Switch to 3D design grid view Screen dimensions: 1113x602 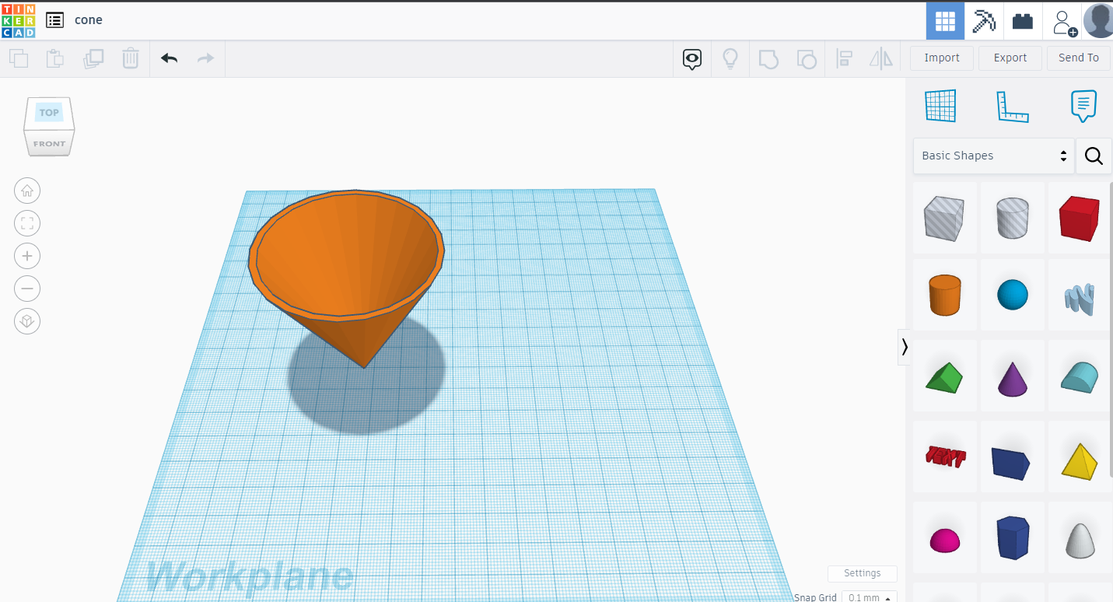tap(945, 21)
